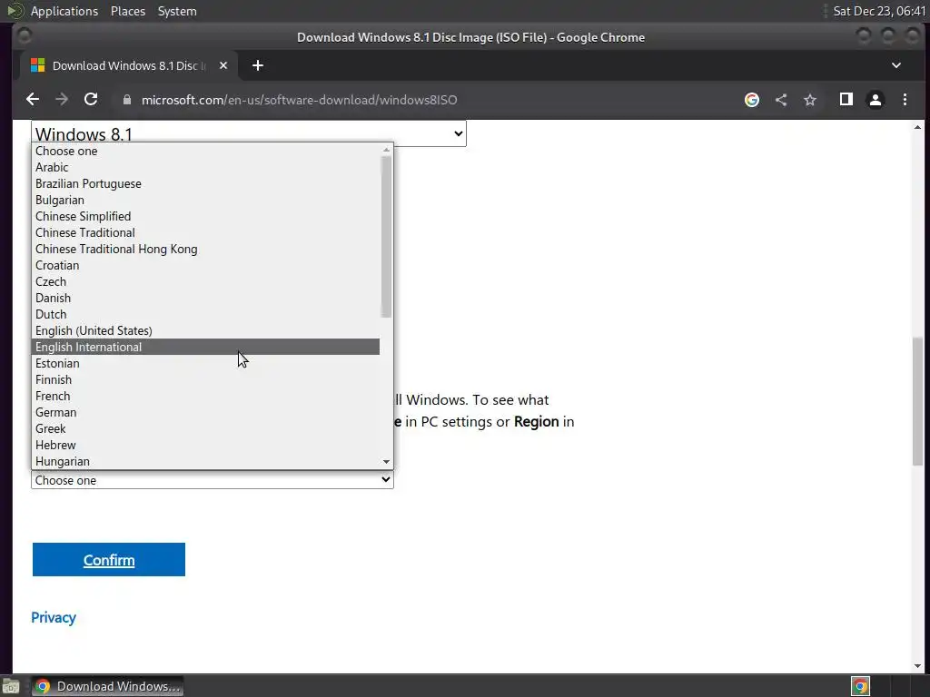Click the blue Confirm button
This screenshot has width=930, height=697.
(x=109, y=559)
